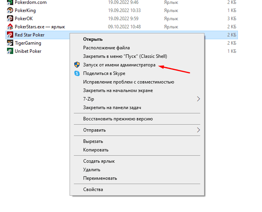
Task: Select the TigerGaming file name
Action: (x=28, y=43)
